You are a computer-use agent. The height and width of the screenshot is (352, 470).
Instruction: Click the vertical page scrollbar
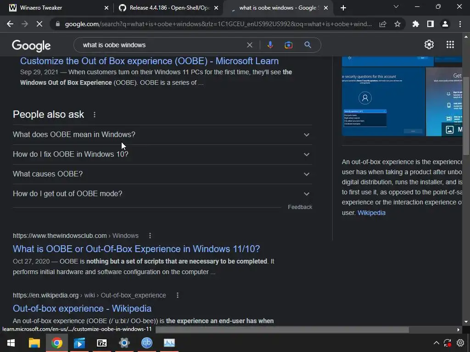click(x=466, y=116)
